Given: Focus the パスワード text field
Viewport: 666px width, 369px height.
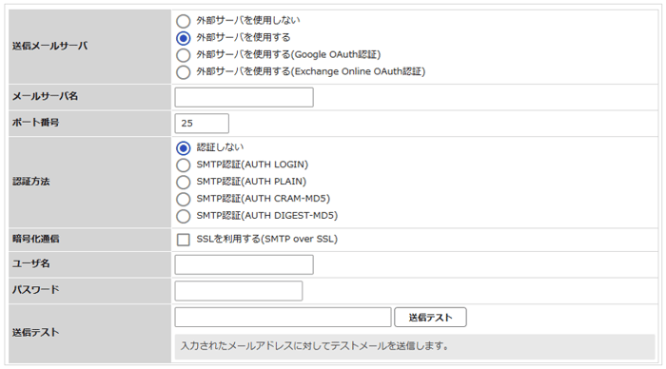Looking at the screenshot, I should coord(238,291).
